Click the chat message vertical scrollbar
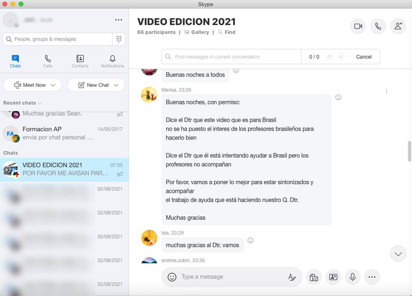The image size is (412, 296). 410,151
